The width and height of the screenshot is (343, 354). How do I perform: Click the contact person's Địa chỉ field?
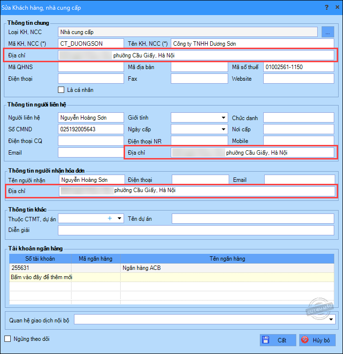(x=253, y=153)
